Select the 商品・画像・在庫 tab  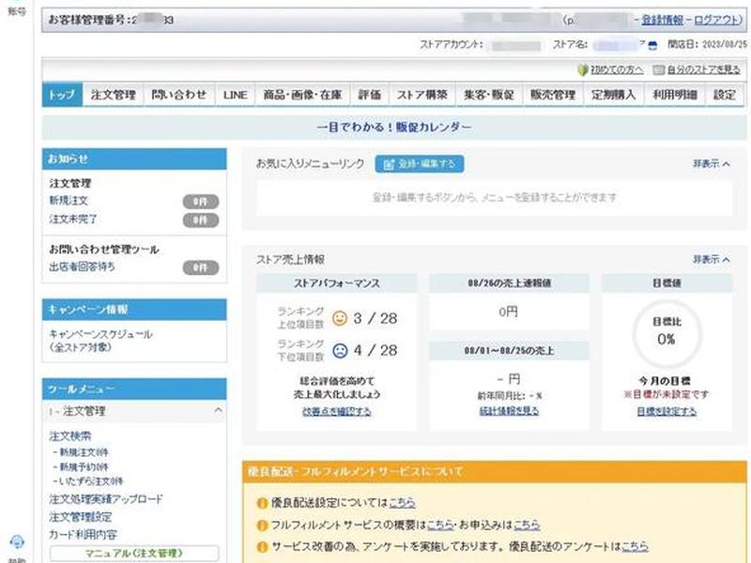pos(302,95)
